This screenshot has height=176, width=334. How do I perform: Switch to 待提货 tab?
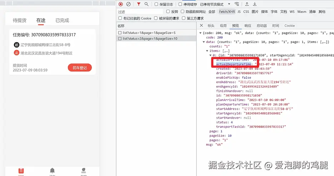[x=20, y=20]
